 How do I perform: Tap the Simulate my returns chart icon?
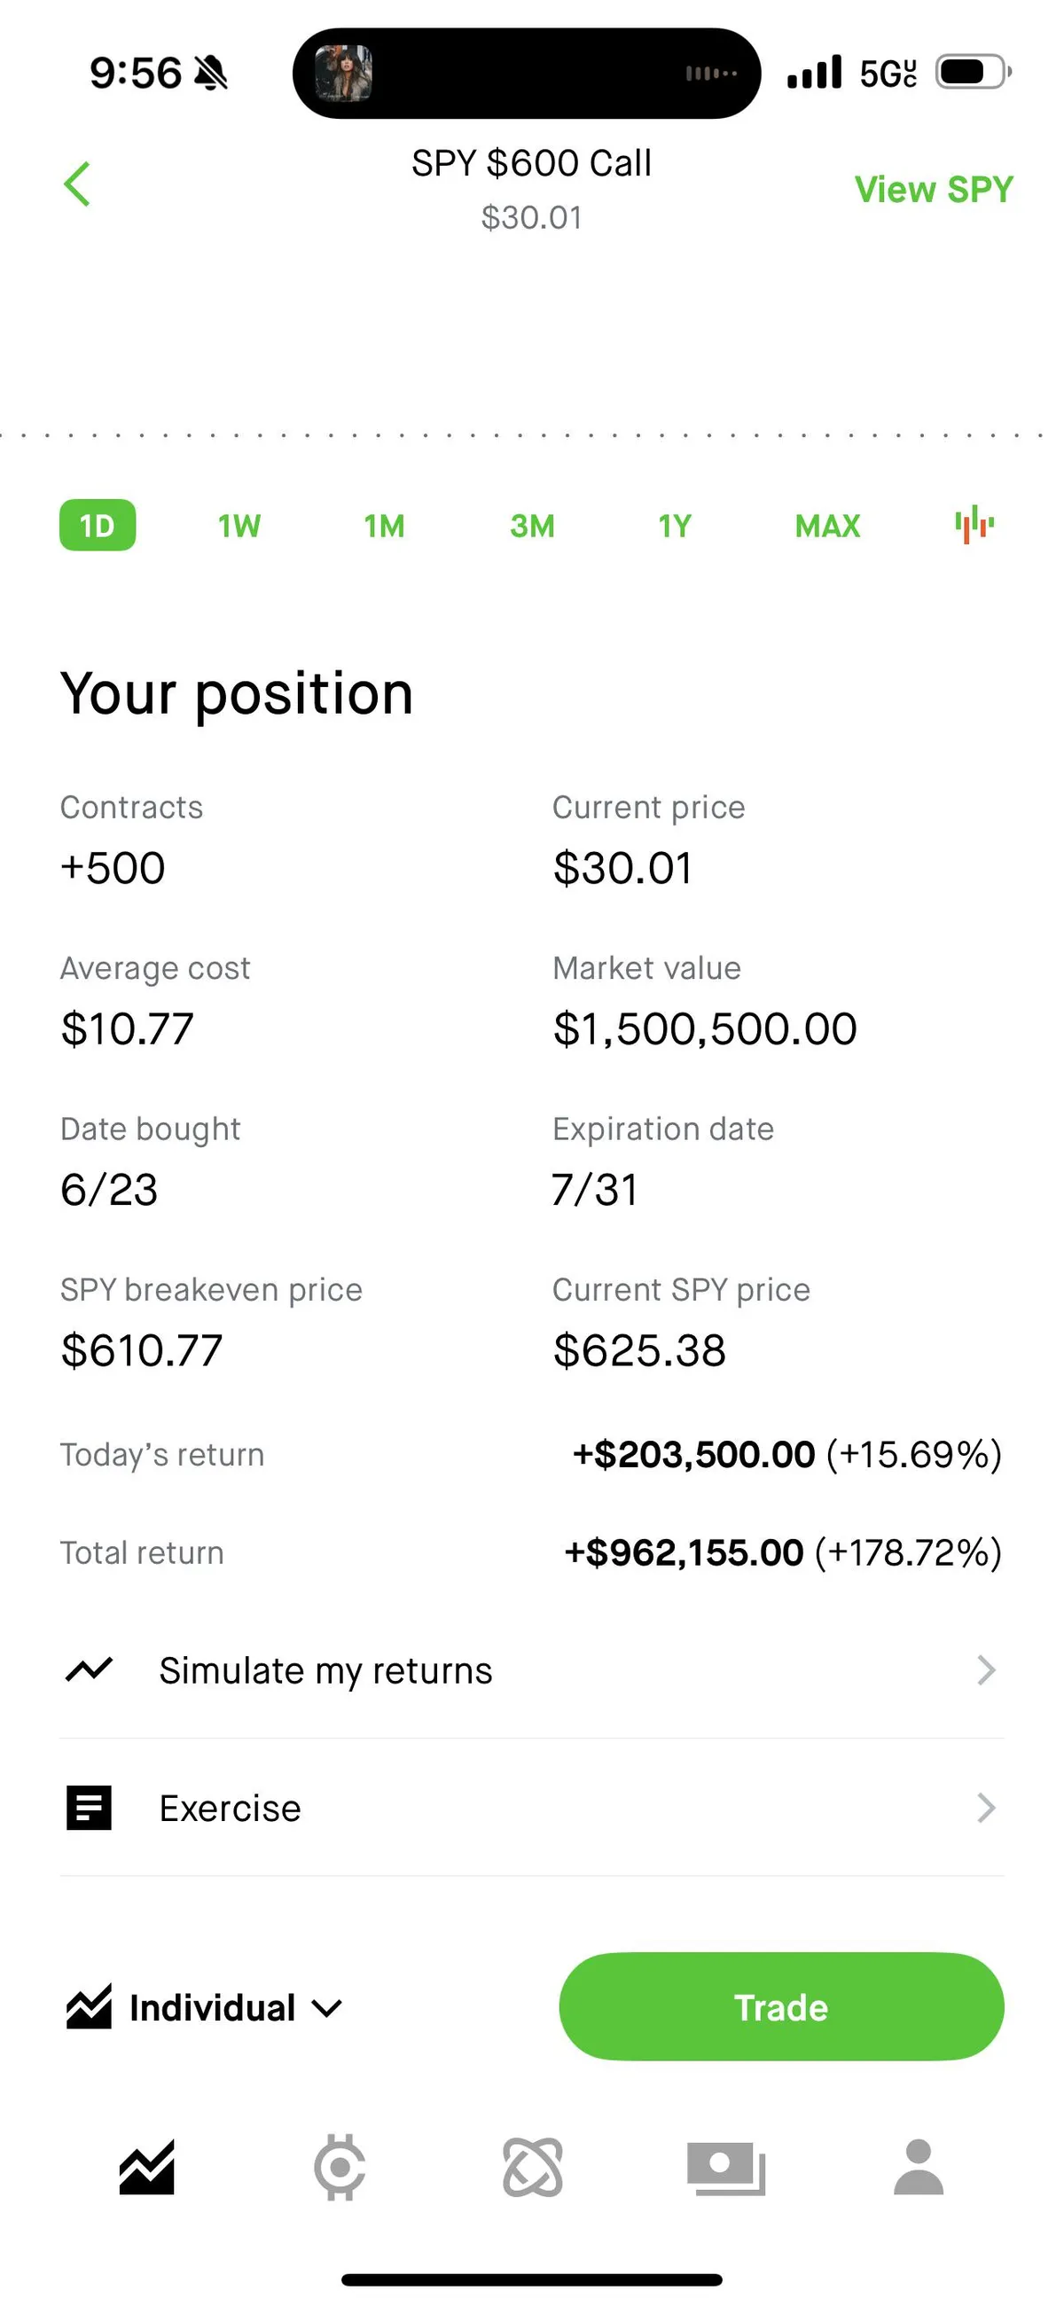[x=90, y=1670]
